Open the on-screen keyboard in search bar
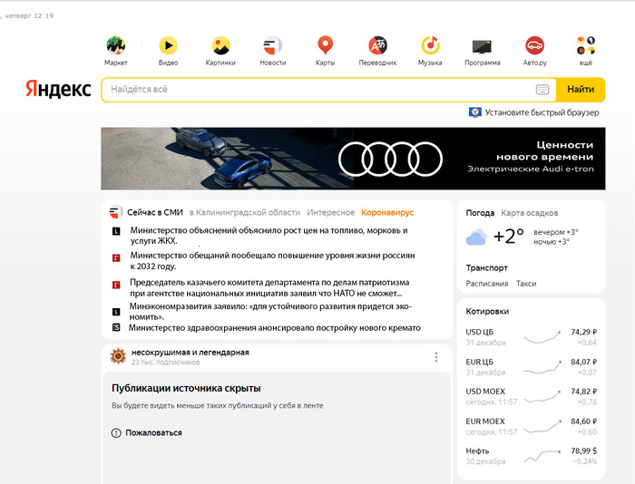The image size is (635, 484). (542, 90)
